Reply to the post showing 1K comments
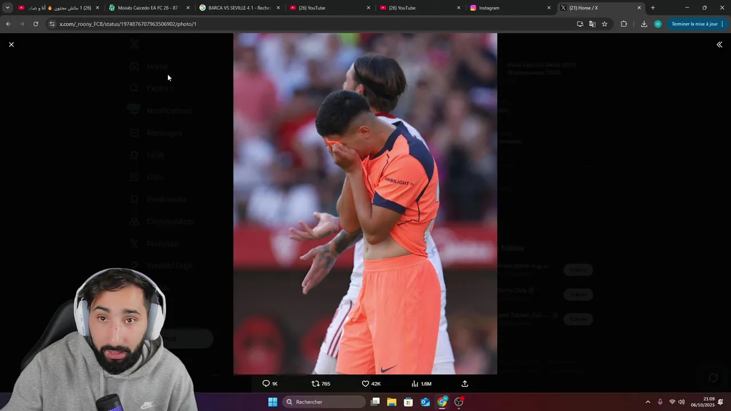 coord(270,384)
